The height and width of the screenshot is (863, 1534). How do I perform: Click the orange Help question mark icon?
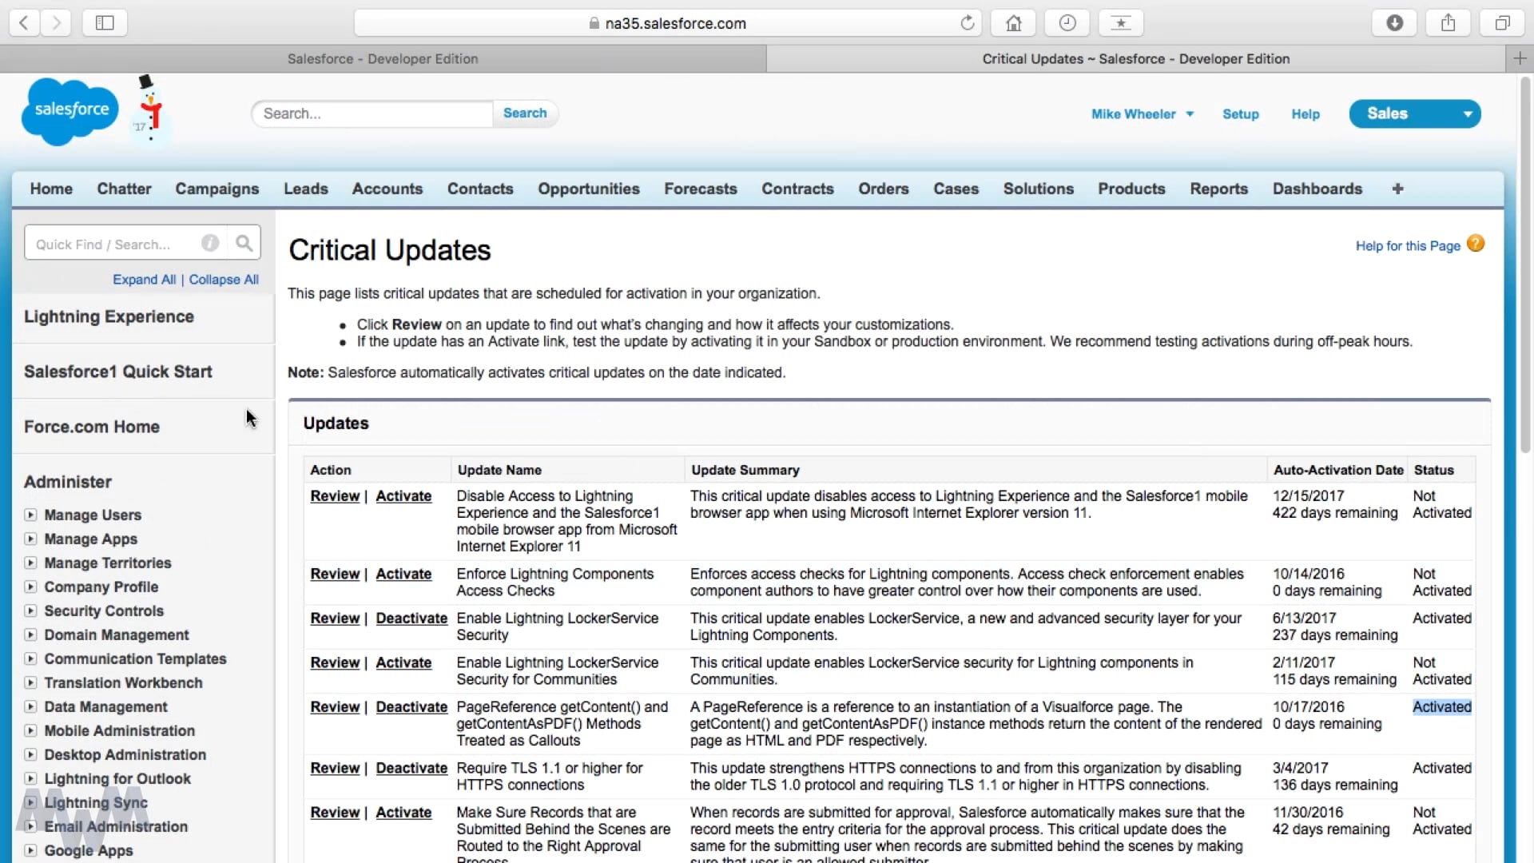(1476, 244)
